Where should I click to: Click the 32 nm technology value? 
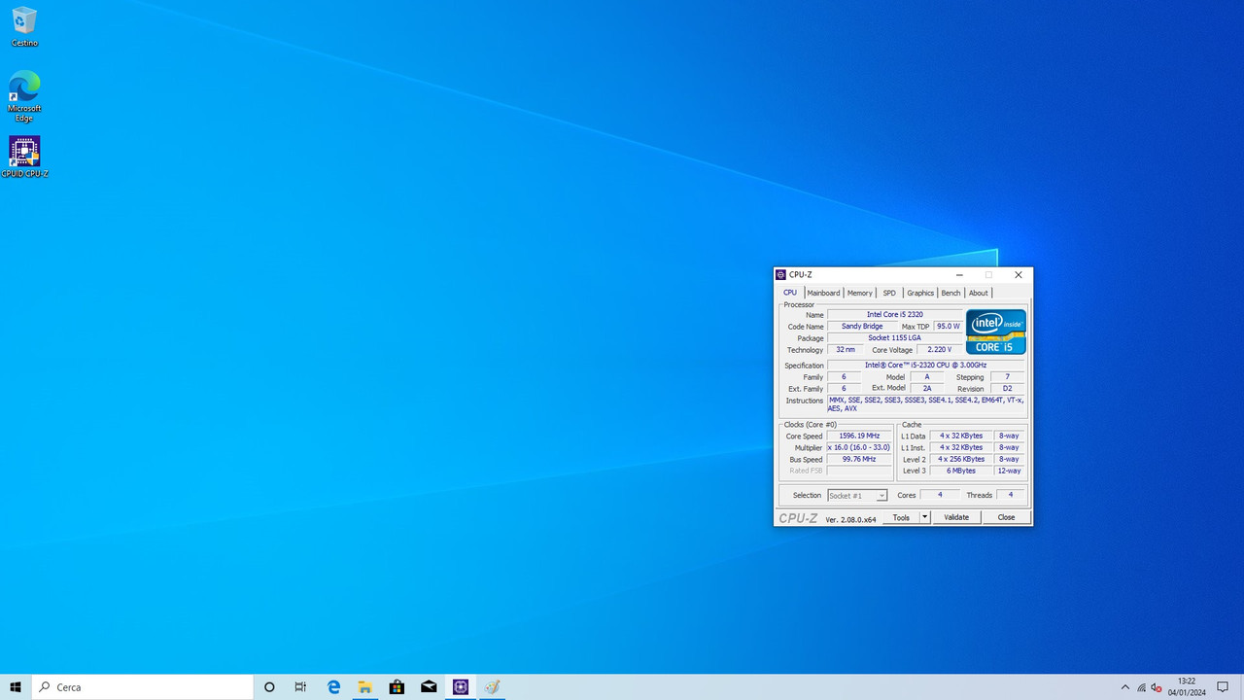(845, 350)
